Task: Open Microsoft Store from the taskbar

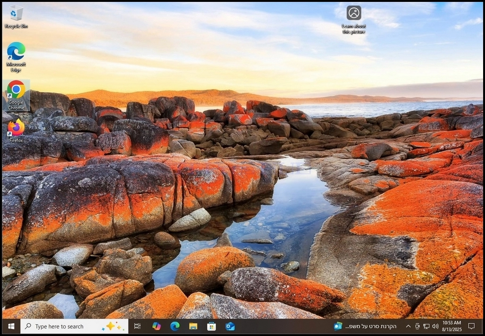Action: pos(211,326)
